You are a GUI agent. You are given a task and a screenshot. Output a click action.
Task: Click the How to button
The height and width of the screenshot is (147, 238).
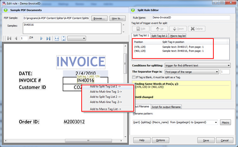point(117,18)
